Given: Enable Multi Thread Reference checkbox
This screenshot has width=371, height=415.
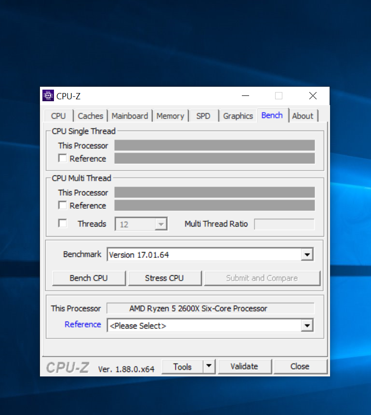Looking at the screenshot, I should (63, 205).
